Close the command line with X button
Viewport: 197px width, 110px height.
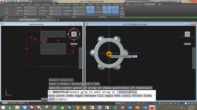pos(43,100)
